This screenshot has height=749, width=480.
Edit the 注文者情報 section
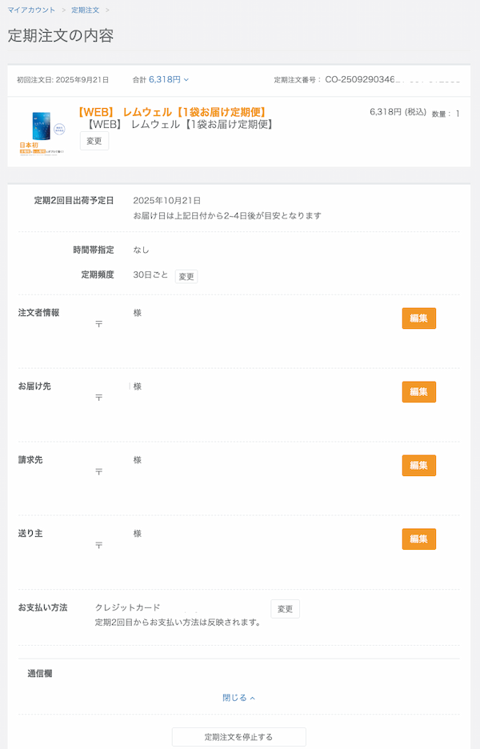click(x=418, y=318)
